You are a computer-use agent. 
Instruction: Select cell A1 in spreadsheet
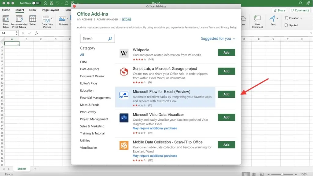tap(12, 43)
